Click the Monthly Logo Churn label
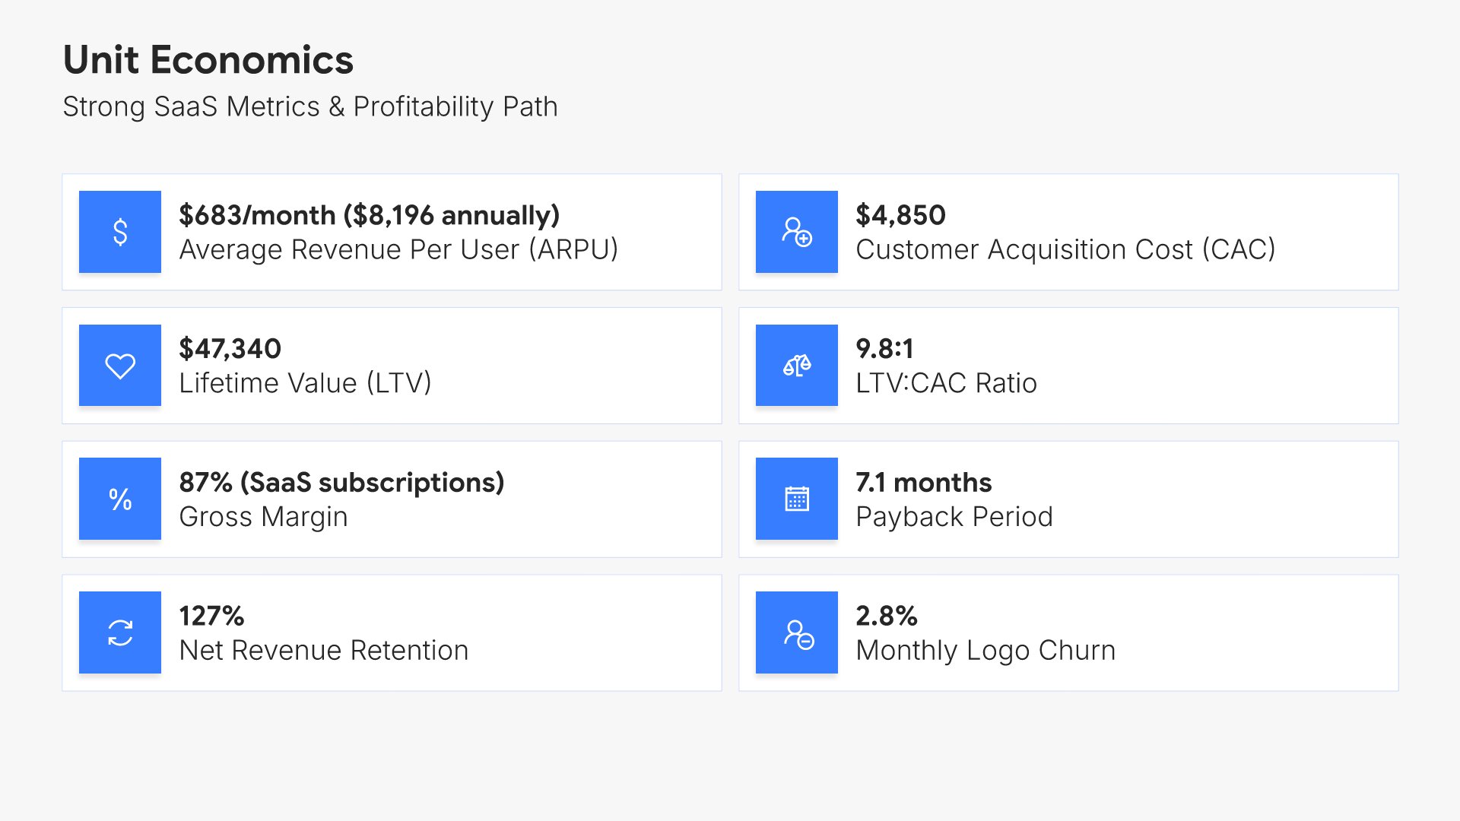 coord(985,651)
